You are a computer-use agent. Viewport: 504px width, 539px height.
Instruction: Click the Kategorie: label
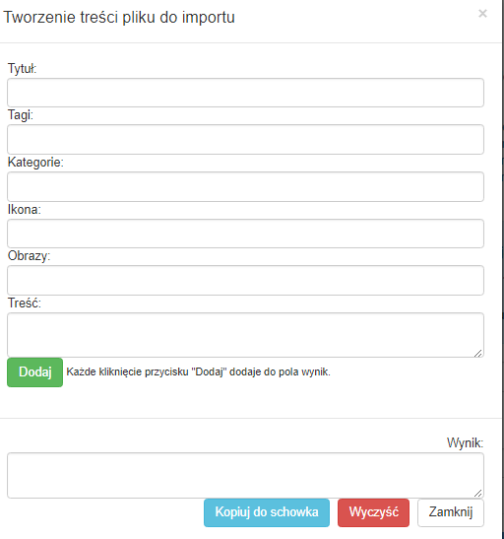(35, 162)
